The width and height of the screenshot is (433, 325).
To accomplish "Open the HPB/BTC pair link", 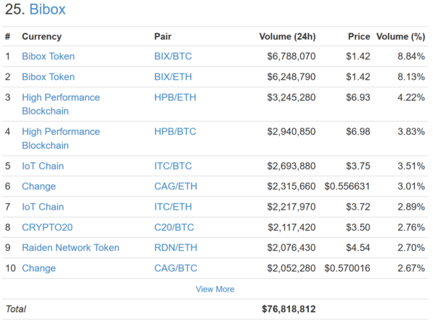I will [175, 131].
